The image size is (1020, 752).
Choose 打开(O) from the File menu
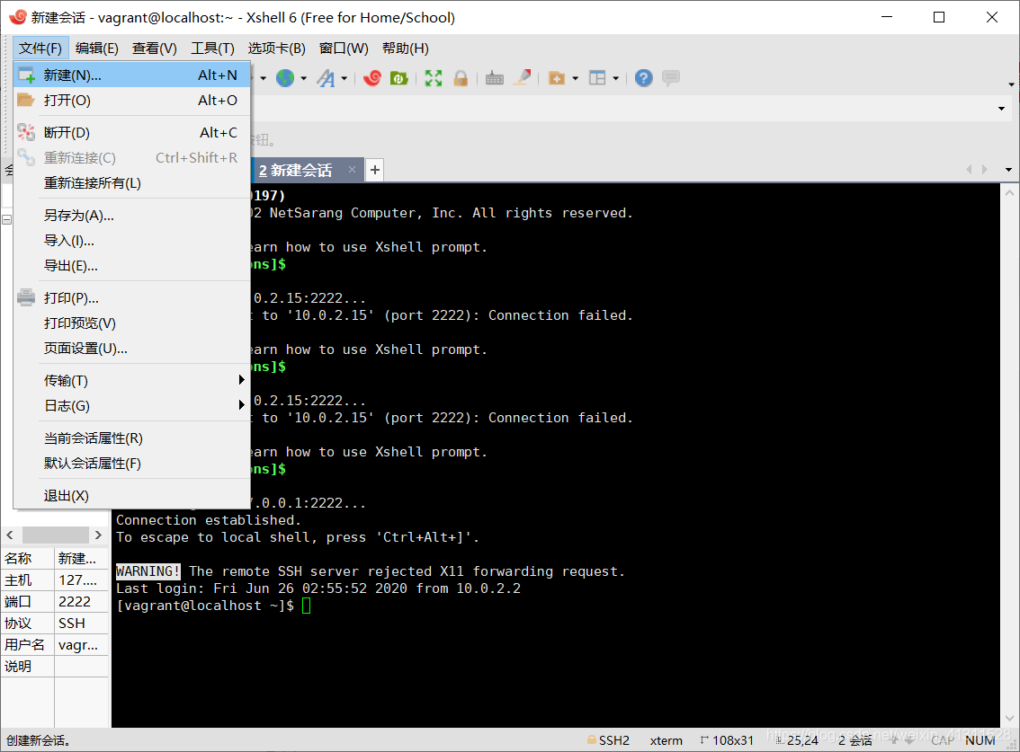click(132, 100)
